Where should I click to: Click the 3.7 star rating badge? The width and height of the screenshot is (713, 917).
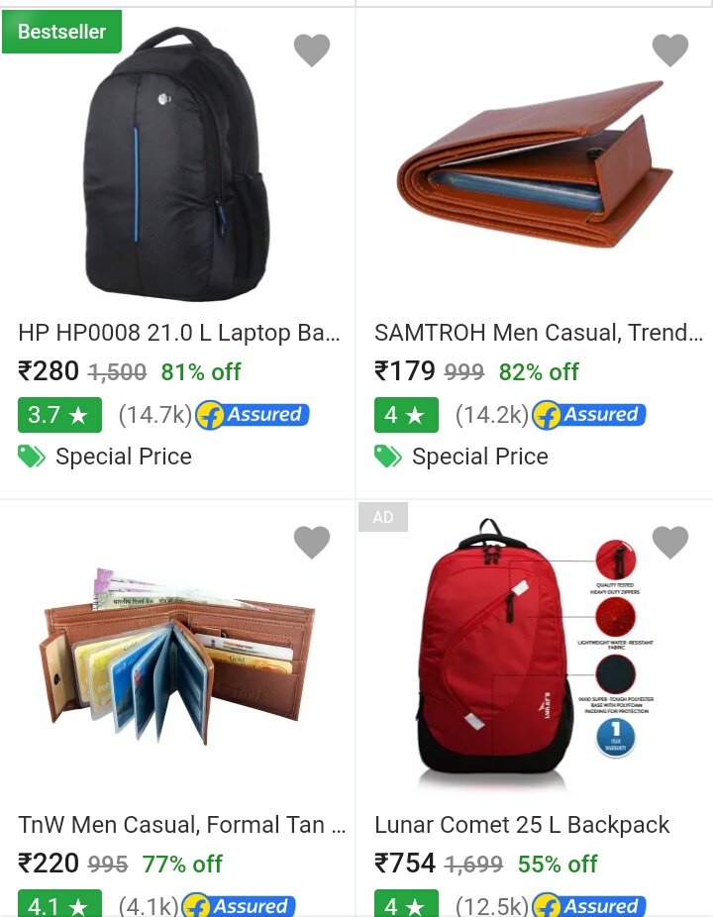coord(59,415)
